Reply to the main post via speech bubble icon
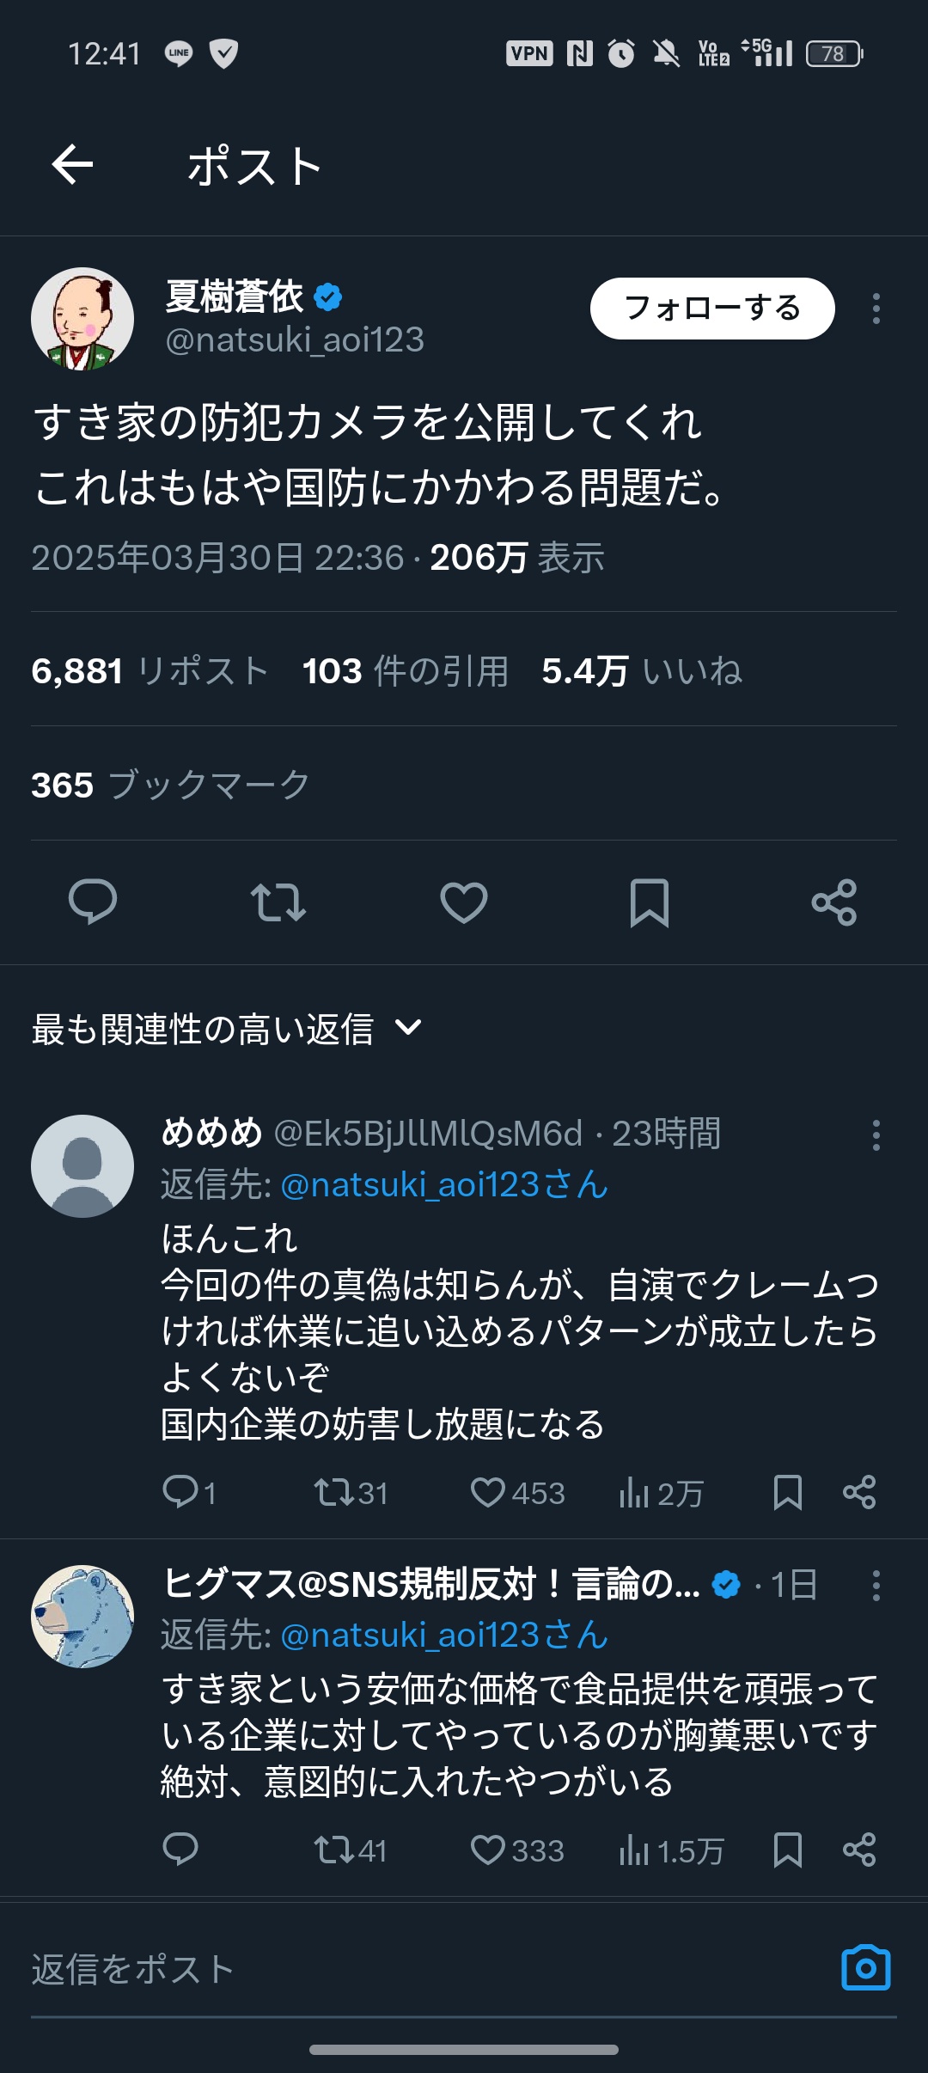The height and width of the screenshot is (2073, 928). pos(93,902)
